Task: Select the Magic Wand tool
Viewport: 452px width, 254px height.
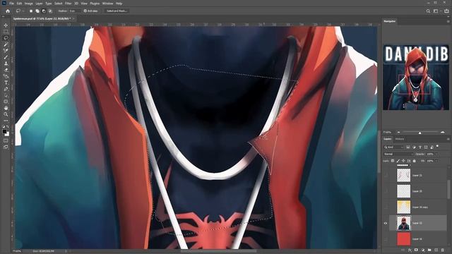Action: click(6, 44)
